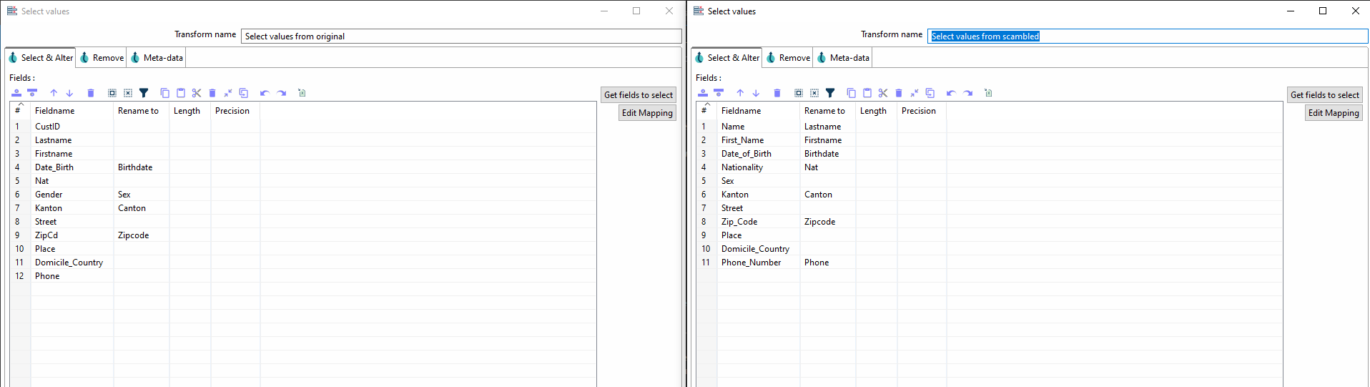Click the cut scissors icon in the 'original' window

click(197, 93)
